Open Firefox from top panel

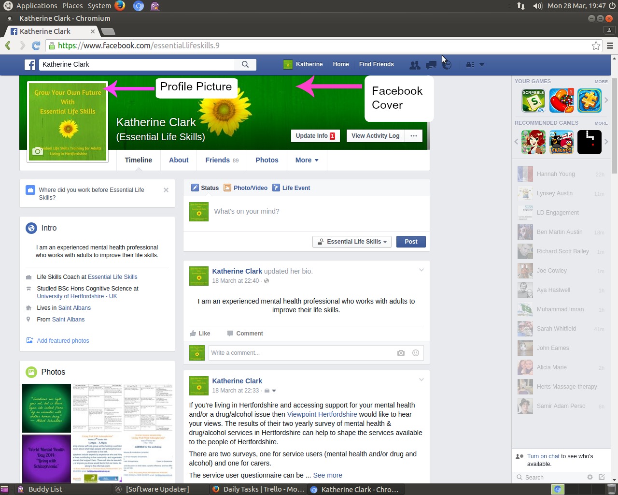[x=120, y=6]
